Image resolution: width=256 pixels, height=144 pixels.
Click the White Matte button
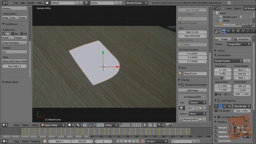coord(8,61)
